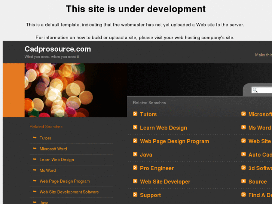Click arrow icon beside Find A link
The image size is (272, 204).
pos(244,195)
